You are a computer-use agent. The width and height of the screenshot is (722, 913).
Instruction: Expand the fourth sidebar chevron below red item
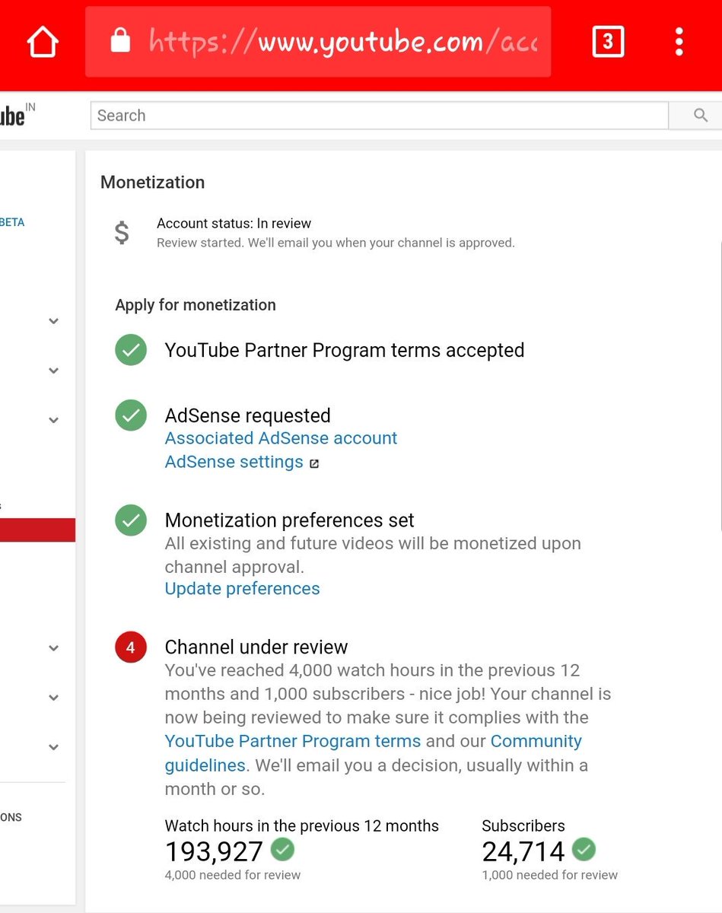[x=53, y=648]
